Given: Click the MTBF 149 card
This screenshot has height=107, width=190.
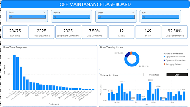Looking at the screenshot, I should click(148, 32).
